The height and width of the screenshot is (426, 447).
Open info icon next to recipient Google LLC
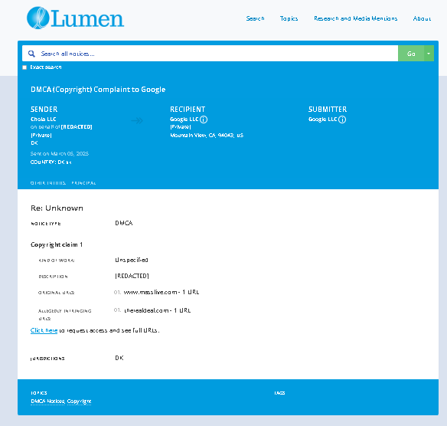click(x=204, y=120)
